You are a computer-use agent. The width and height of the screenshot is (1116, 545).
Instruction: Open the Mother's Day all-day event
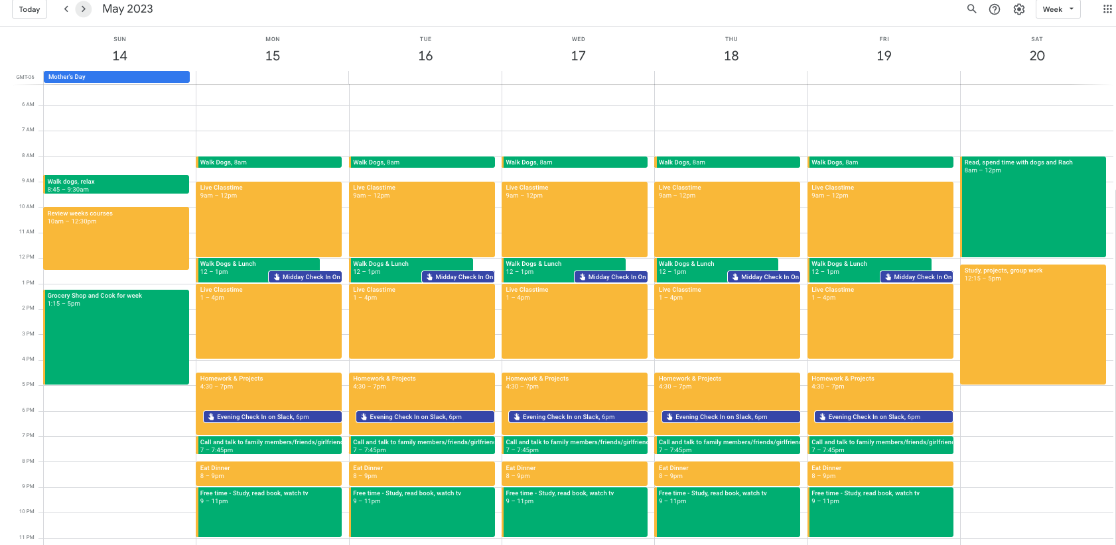tap(116, 76)
